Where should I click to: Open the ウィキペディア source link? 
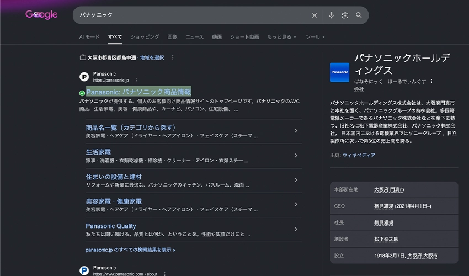pyautogui.click(x=359, y=155)
